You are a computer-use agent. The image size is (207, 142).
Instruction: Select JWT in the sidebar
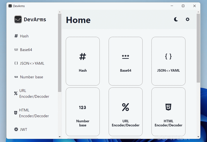point(23,130)
